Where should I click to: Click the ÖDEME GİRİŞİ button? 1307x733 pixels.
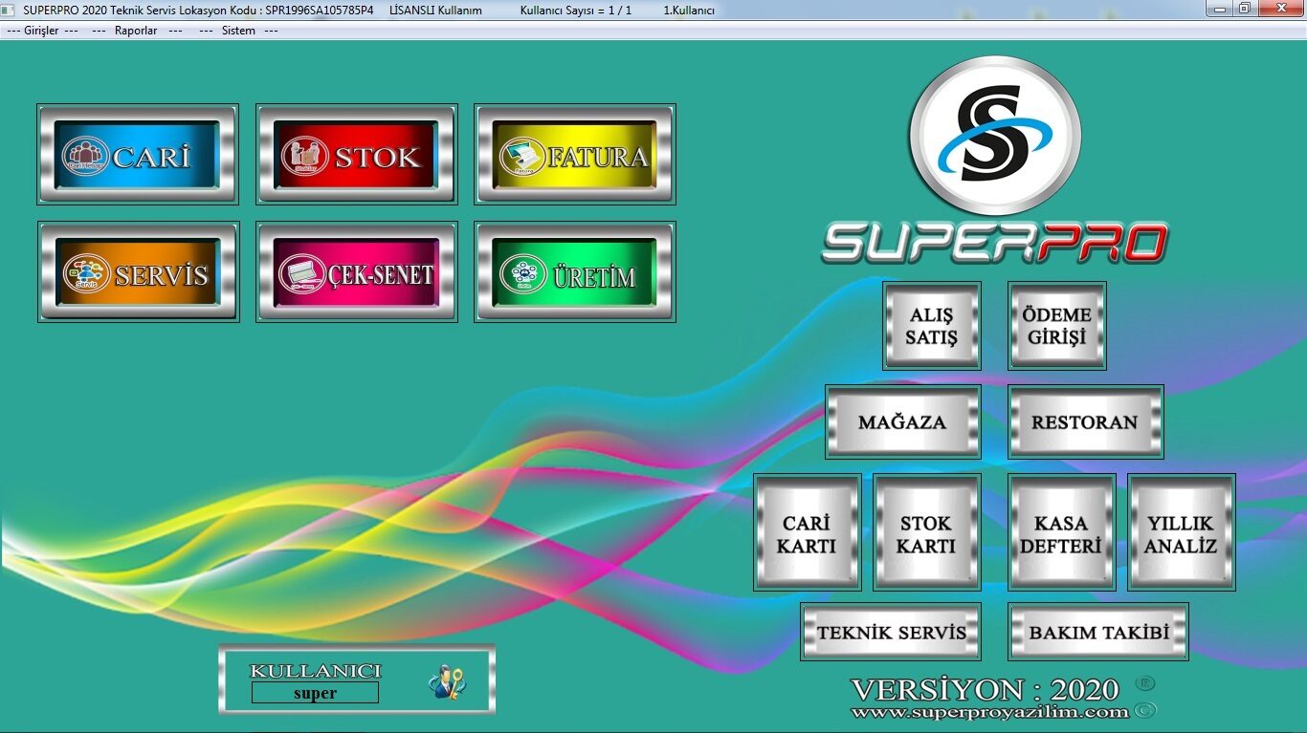click(1057, 326)
